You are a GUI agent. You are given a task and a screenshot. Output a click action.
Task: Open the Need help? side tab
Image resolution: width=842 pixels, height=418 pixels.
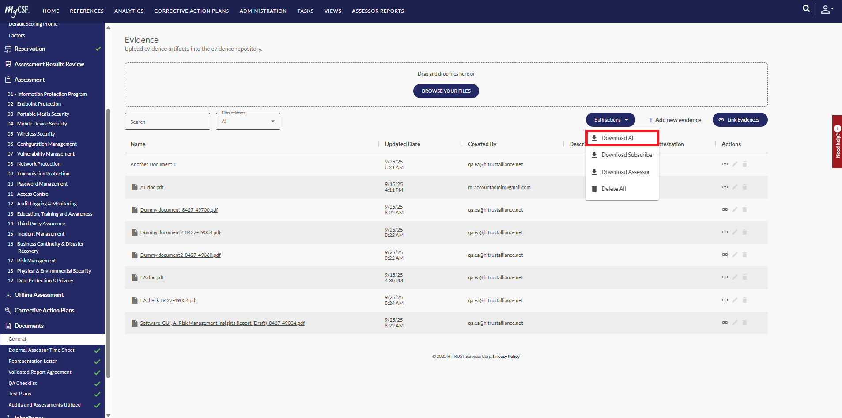pyautogui.click(x=837, y=142)
